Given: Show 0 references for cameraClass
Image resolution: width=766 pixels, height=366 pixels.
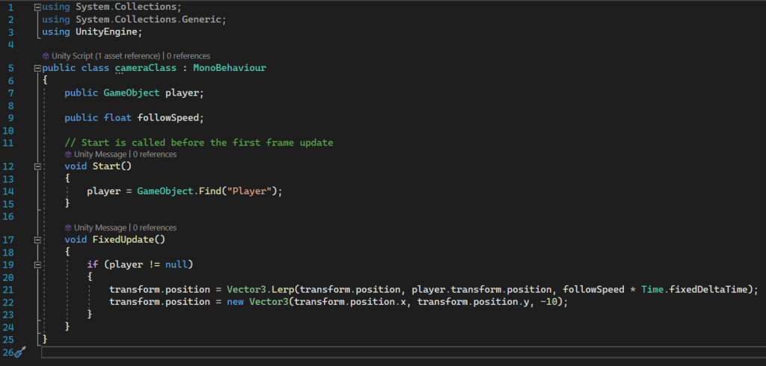Looking at the screenshot, I should point(188,56).
